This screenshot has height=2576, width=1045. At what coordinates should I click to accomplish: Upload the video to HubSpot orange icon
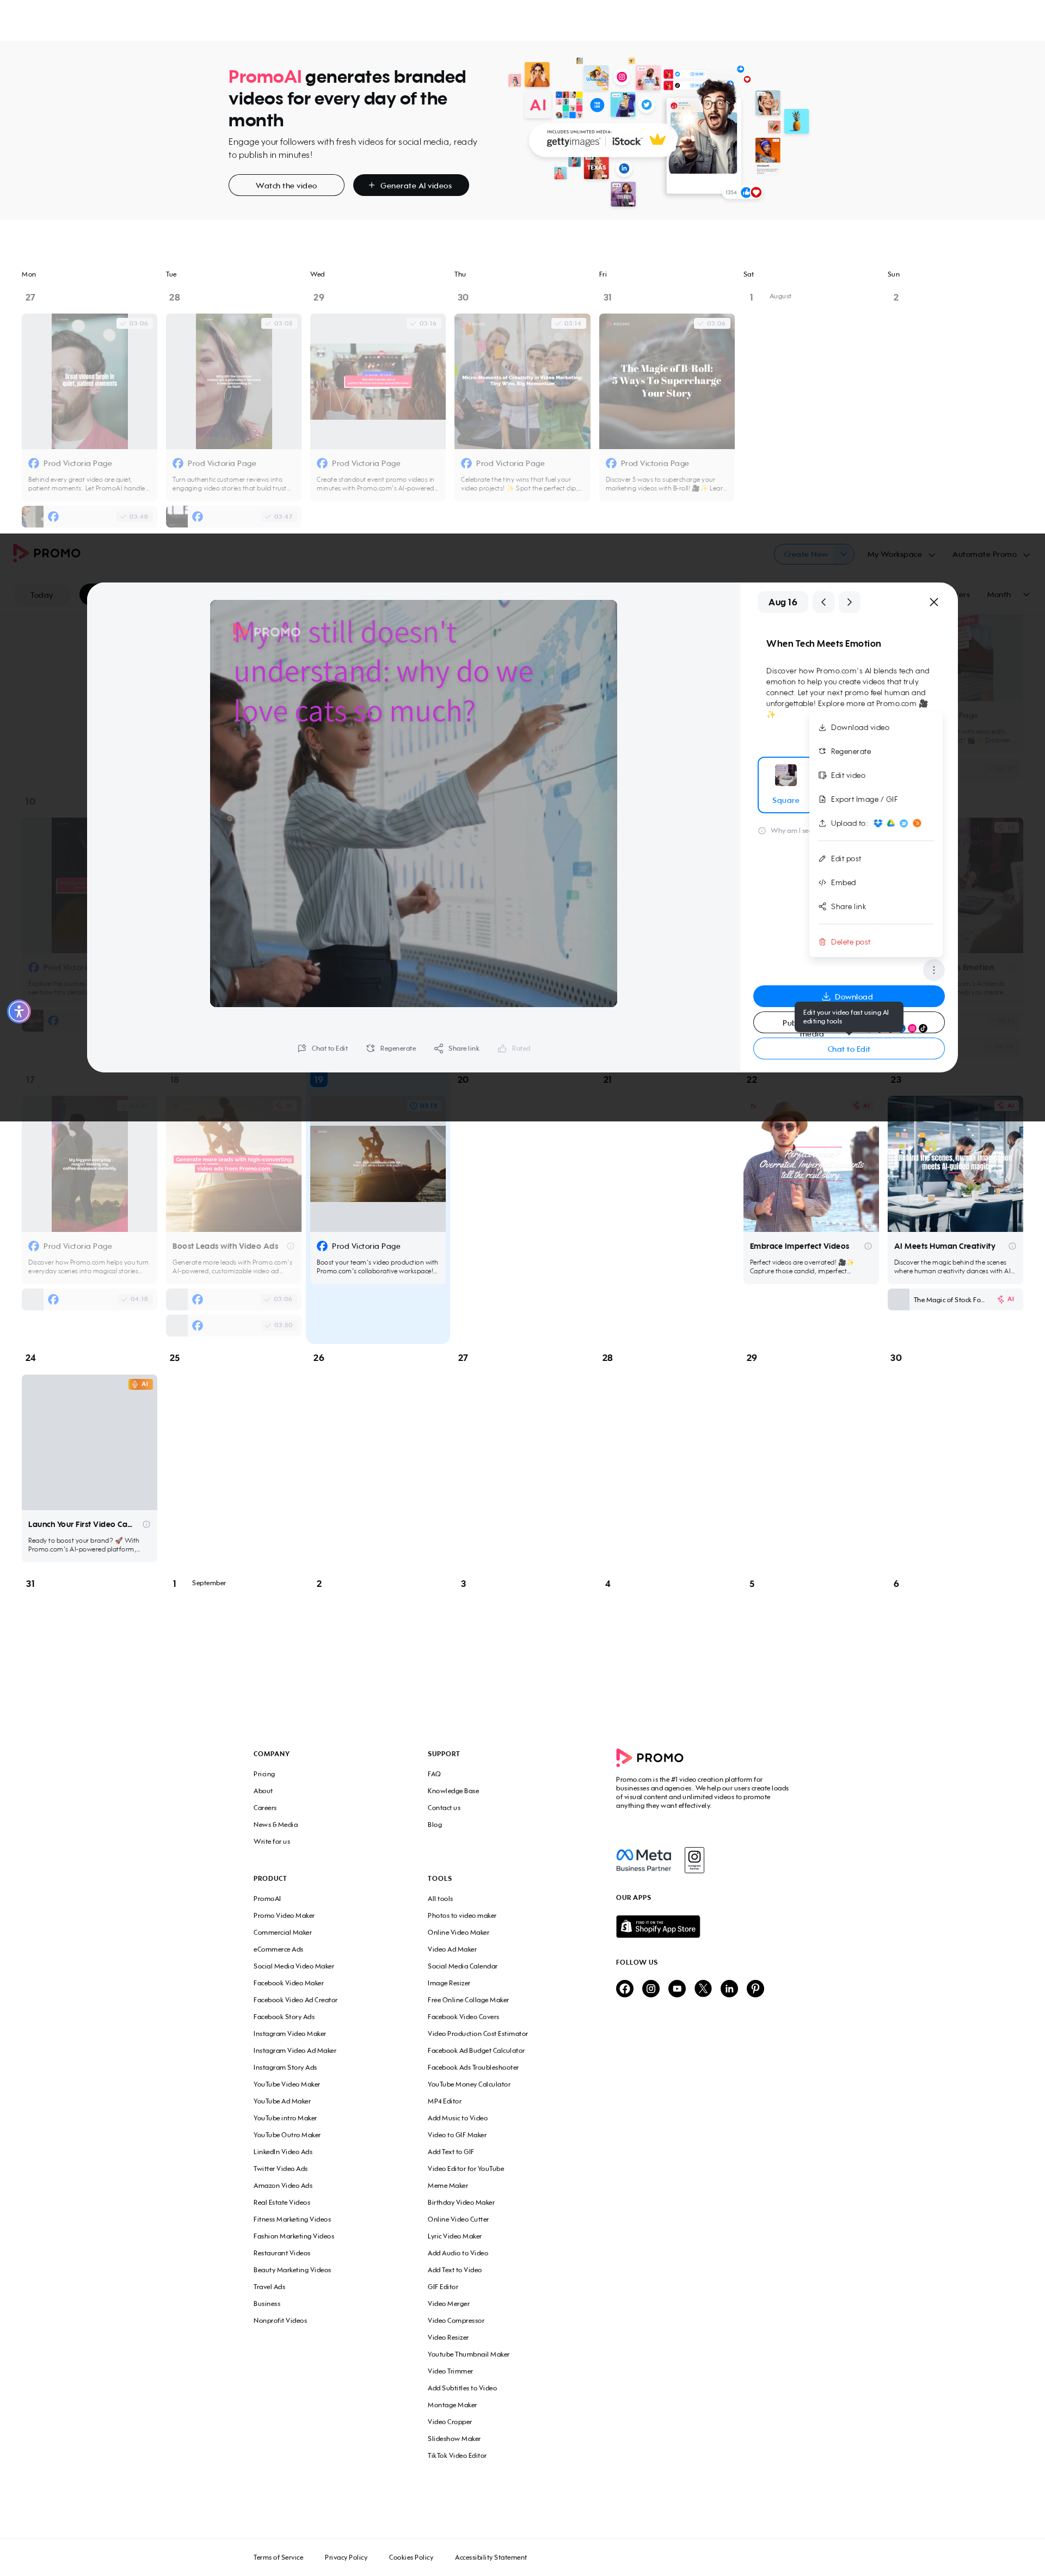click(x=917, y=823)
